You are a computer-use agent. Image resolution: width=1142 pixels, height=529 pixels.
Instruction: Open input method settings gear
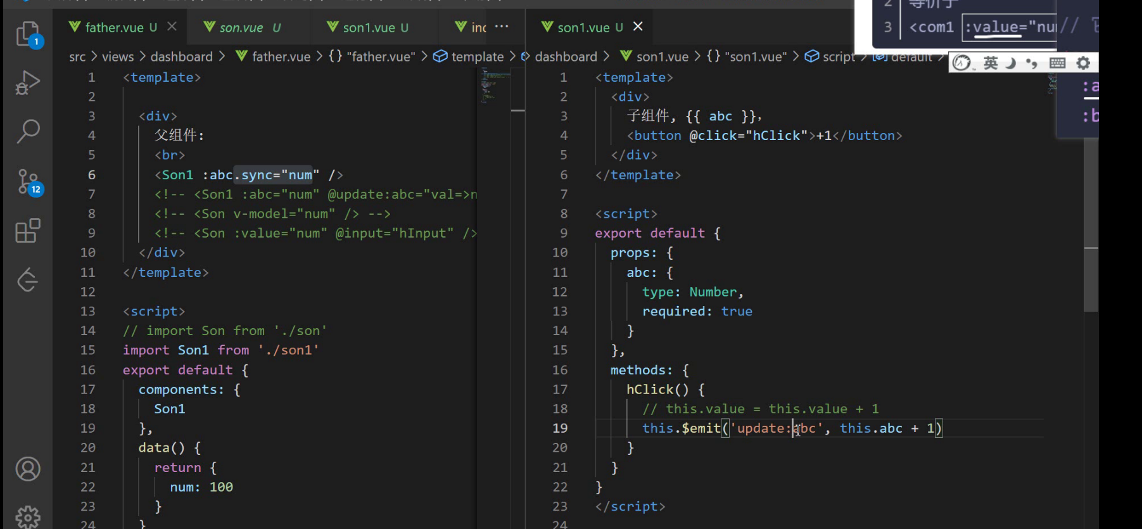click(x=1084, y=63)
